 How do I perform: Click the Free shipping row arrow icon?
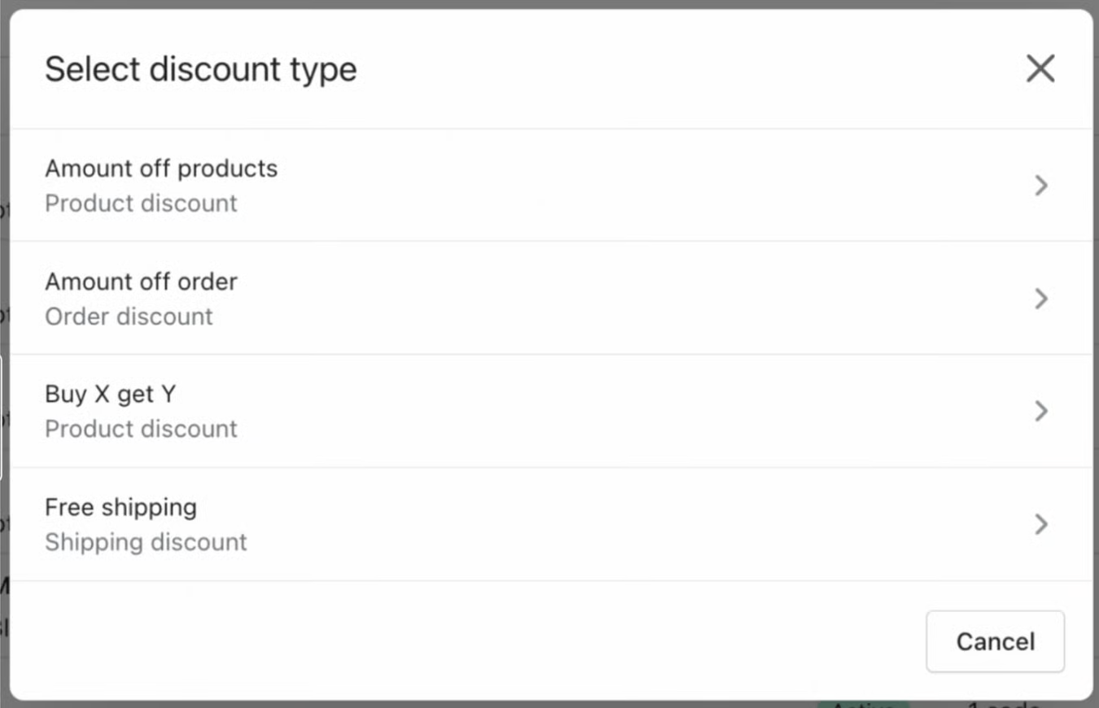tap(1040, 524)
